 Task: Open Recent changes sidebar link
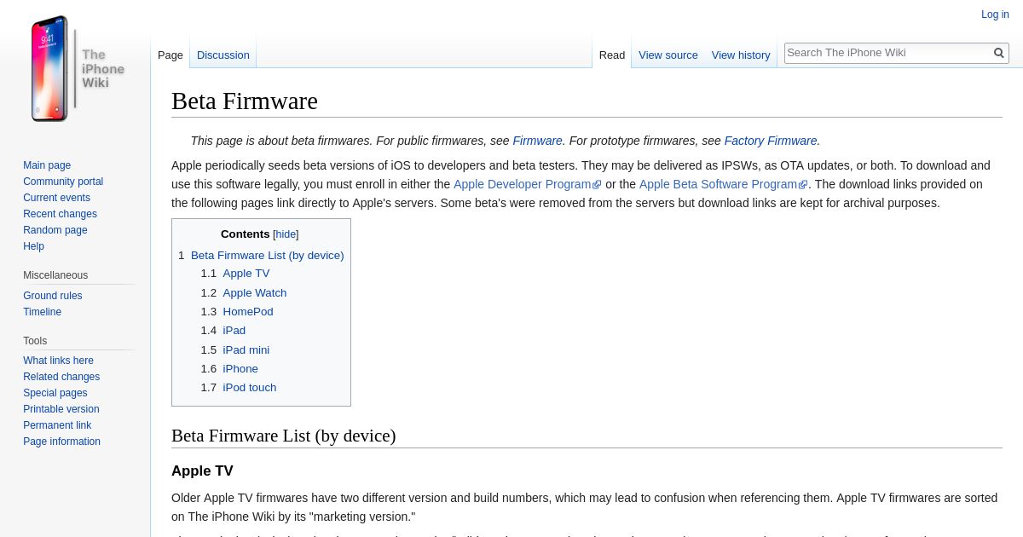[60, 214]
